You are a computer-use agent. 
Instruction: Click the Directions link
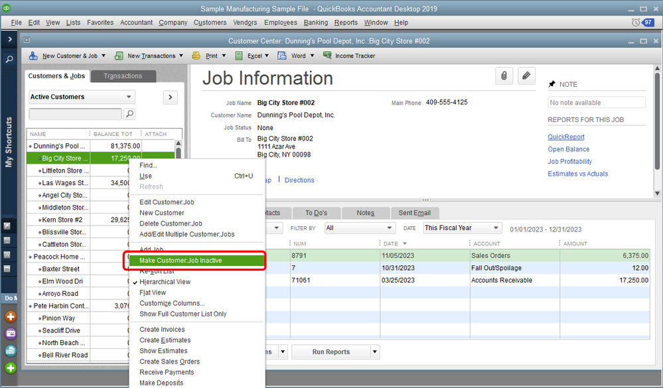tap(299, 180)
